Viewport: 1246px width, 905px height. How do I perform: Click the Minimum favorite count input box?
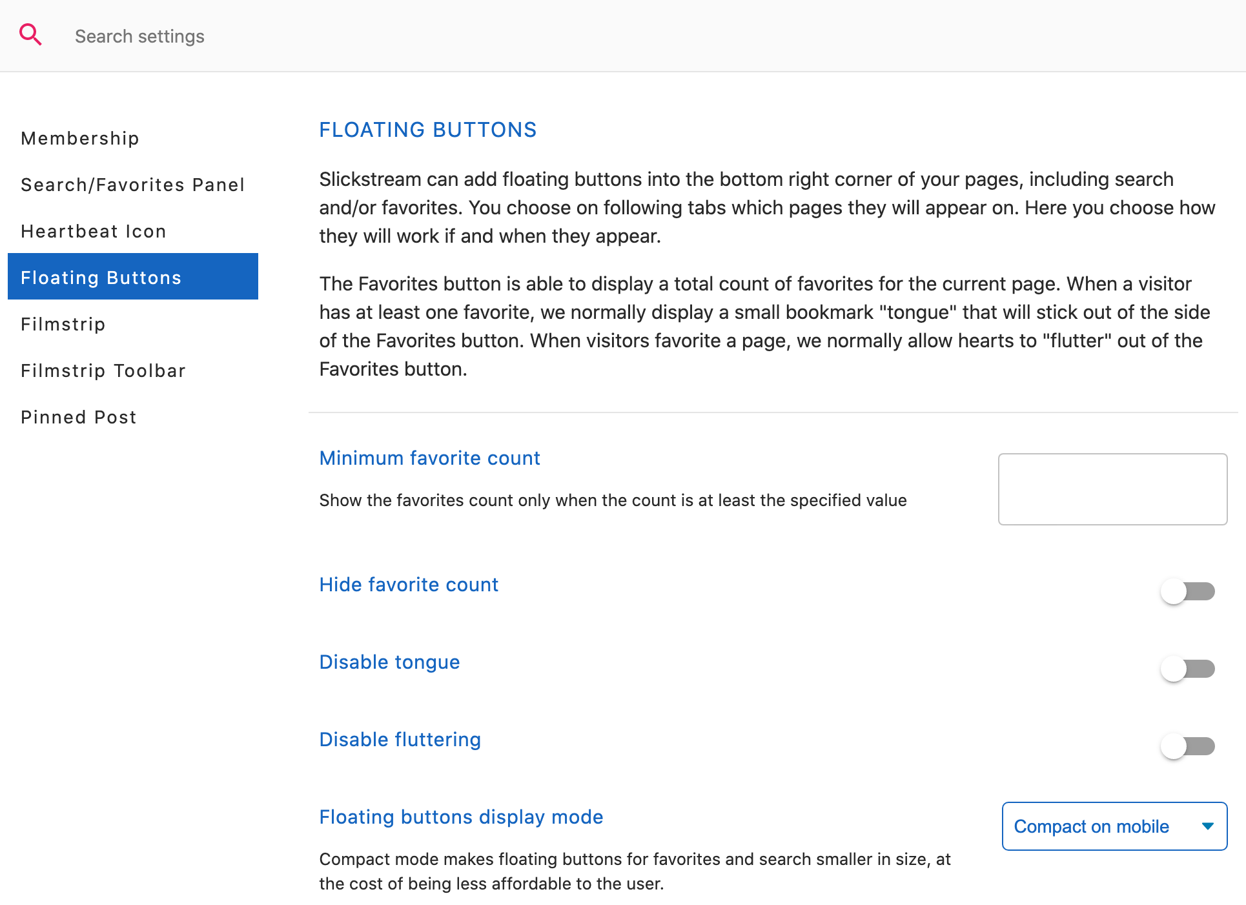1112,489
